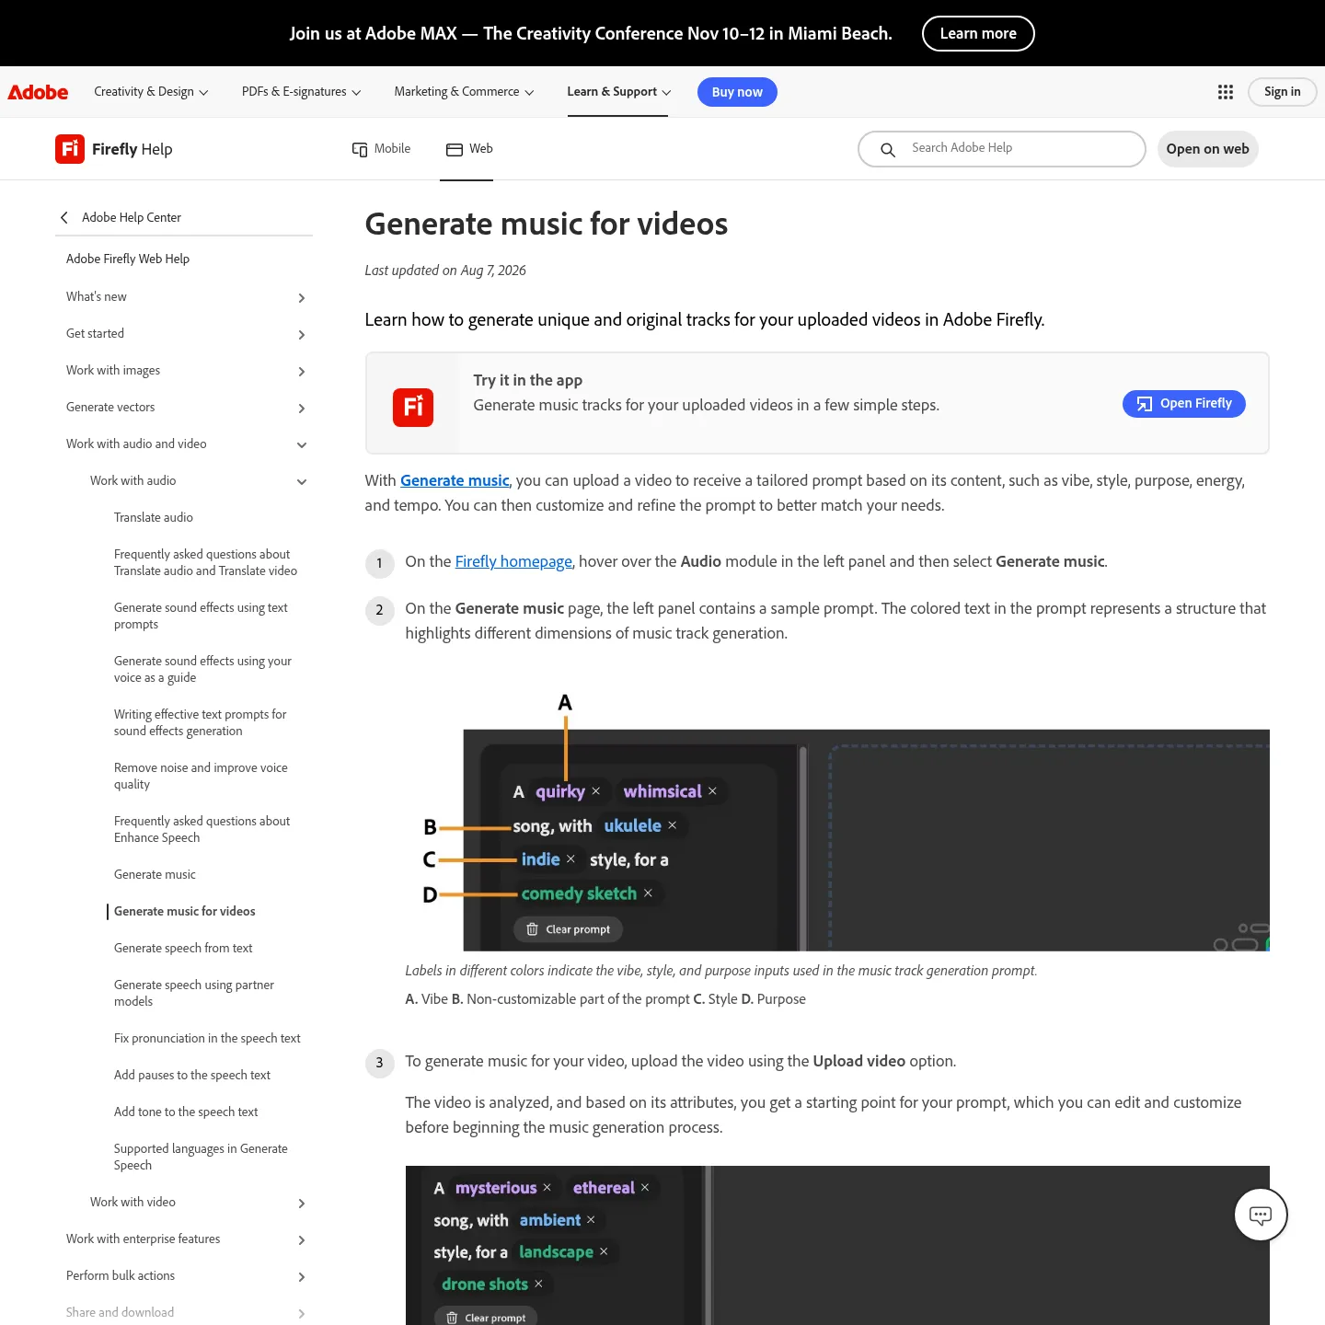Click Open on web button
Screen dimensions: 1325x1325
click(1207, 149)
